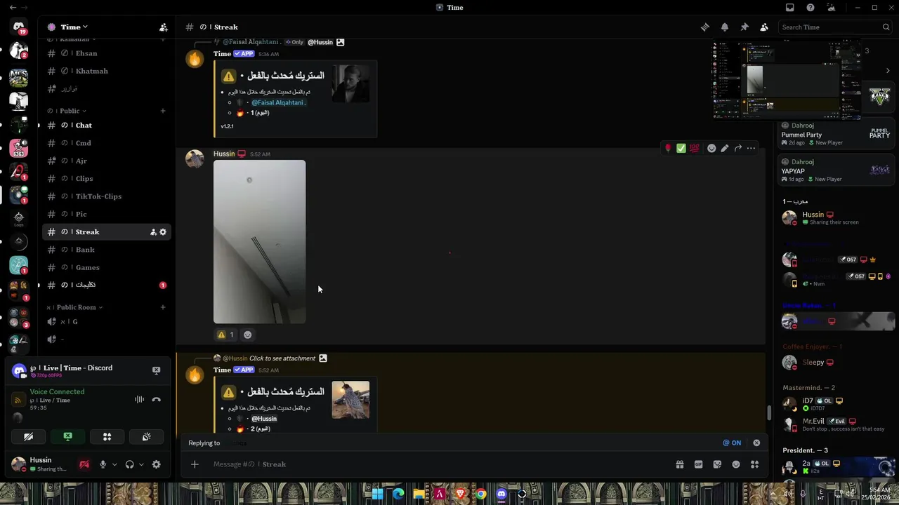Add attachment with plus icon
The height and width of the screenshot is (505, 899).
click(195, 464)
